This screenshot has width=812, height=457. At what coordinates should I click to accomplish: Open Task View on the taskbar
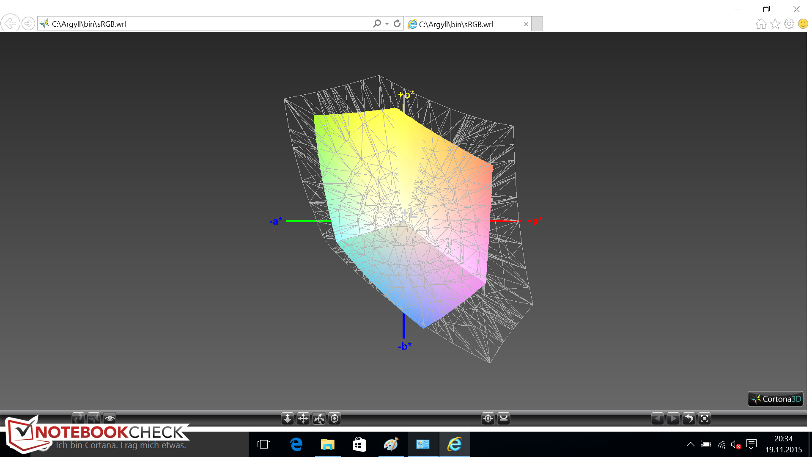(264, 444)
